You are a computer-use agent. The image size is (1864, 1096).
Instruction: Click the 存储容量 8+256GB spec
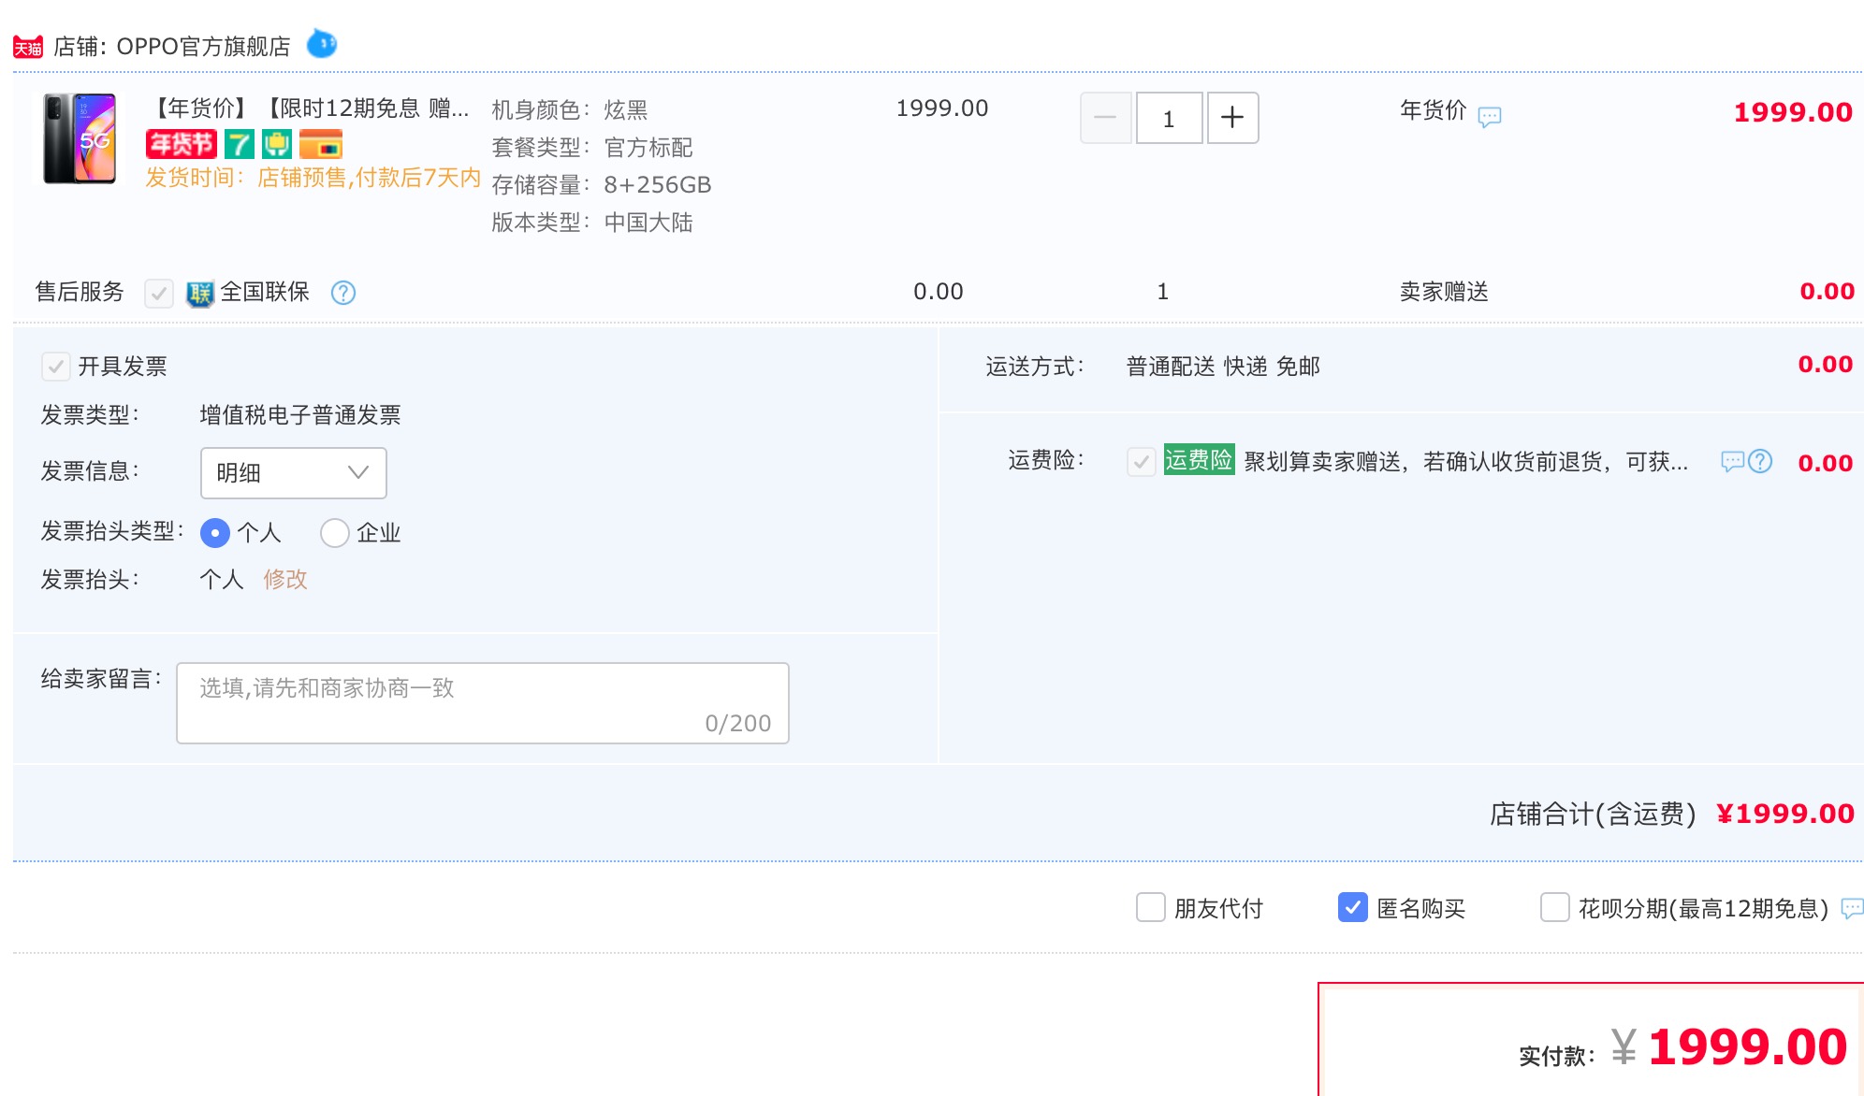602,185
